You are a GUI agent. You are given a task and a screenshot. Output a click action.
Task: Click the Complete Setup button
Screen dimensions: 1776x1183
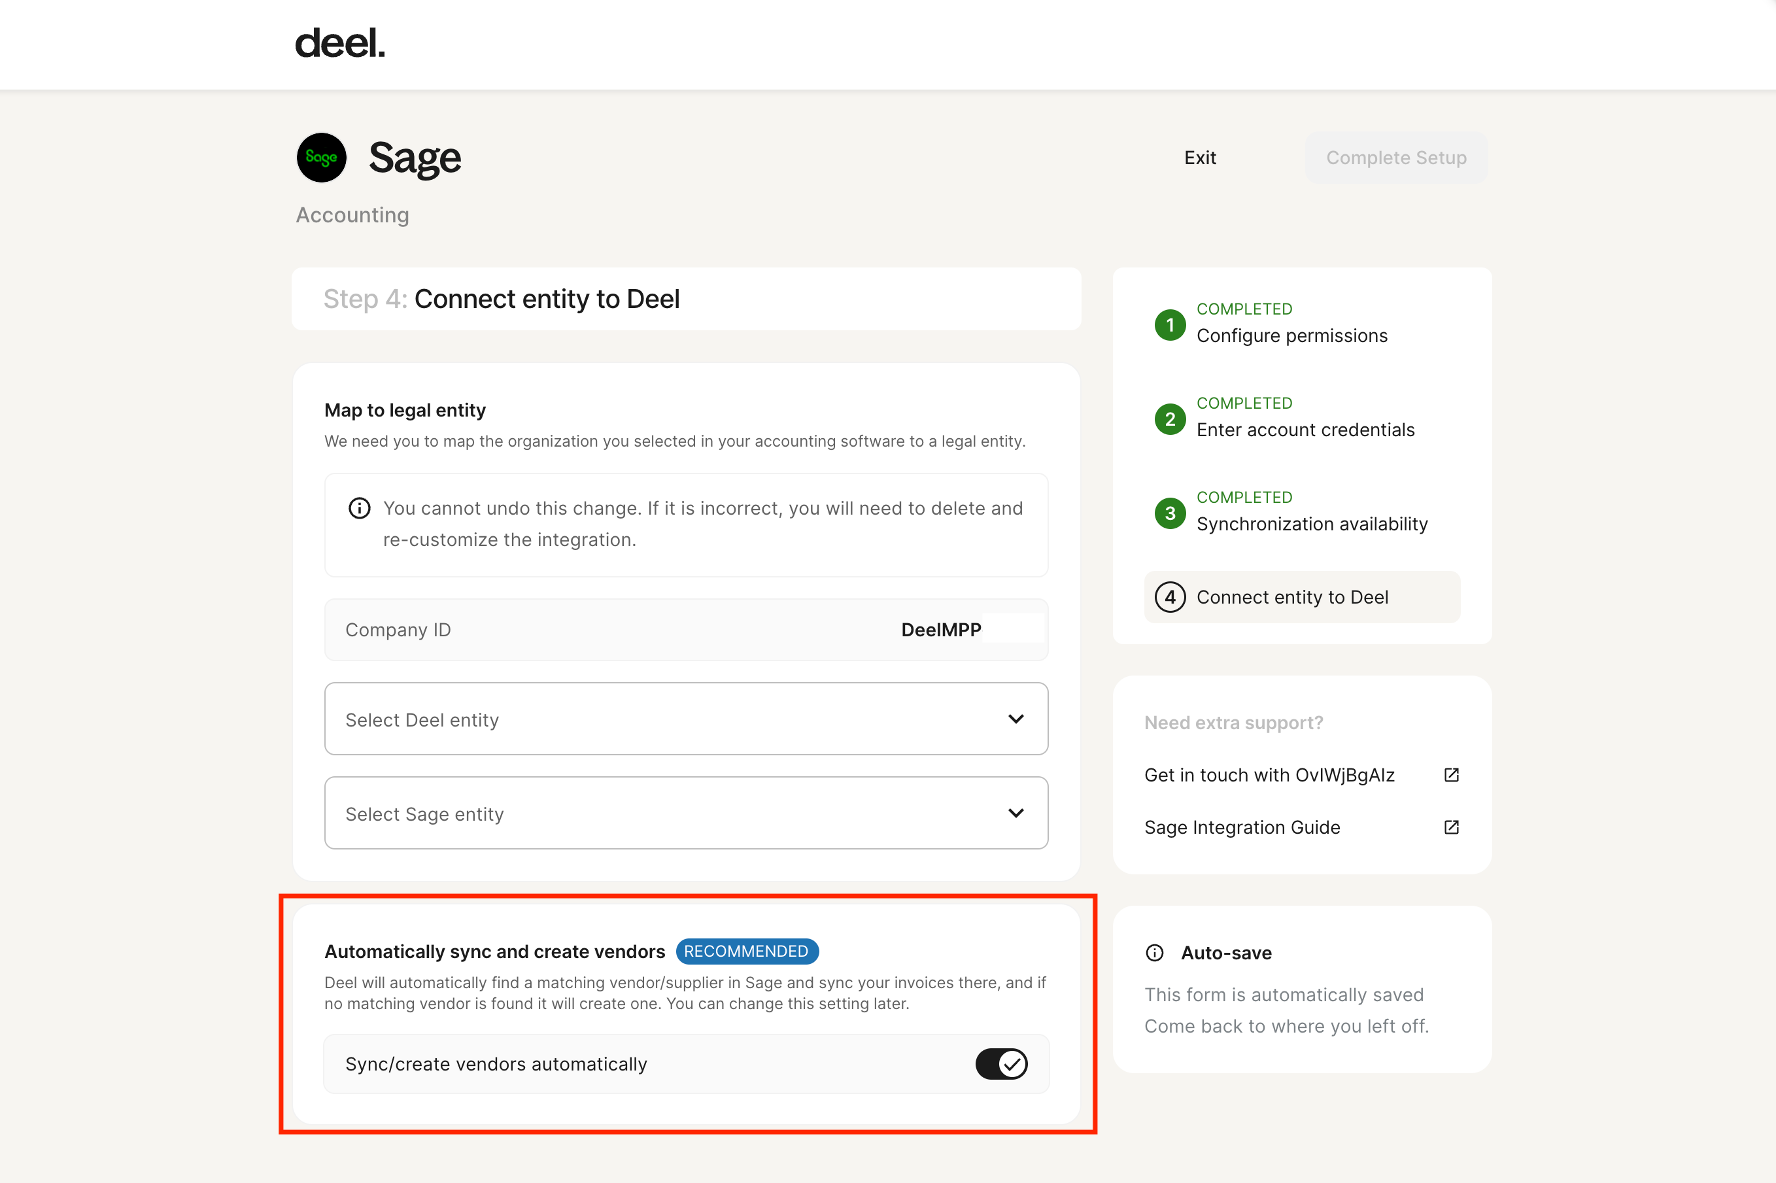click(1395, 158)
